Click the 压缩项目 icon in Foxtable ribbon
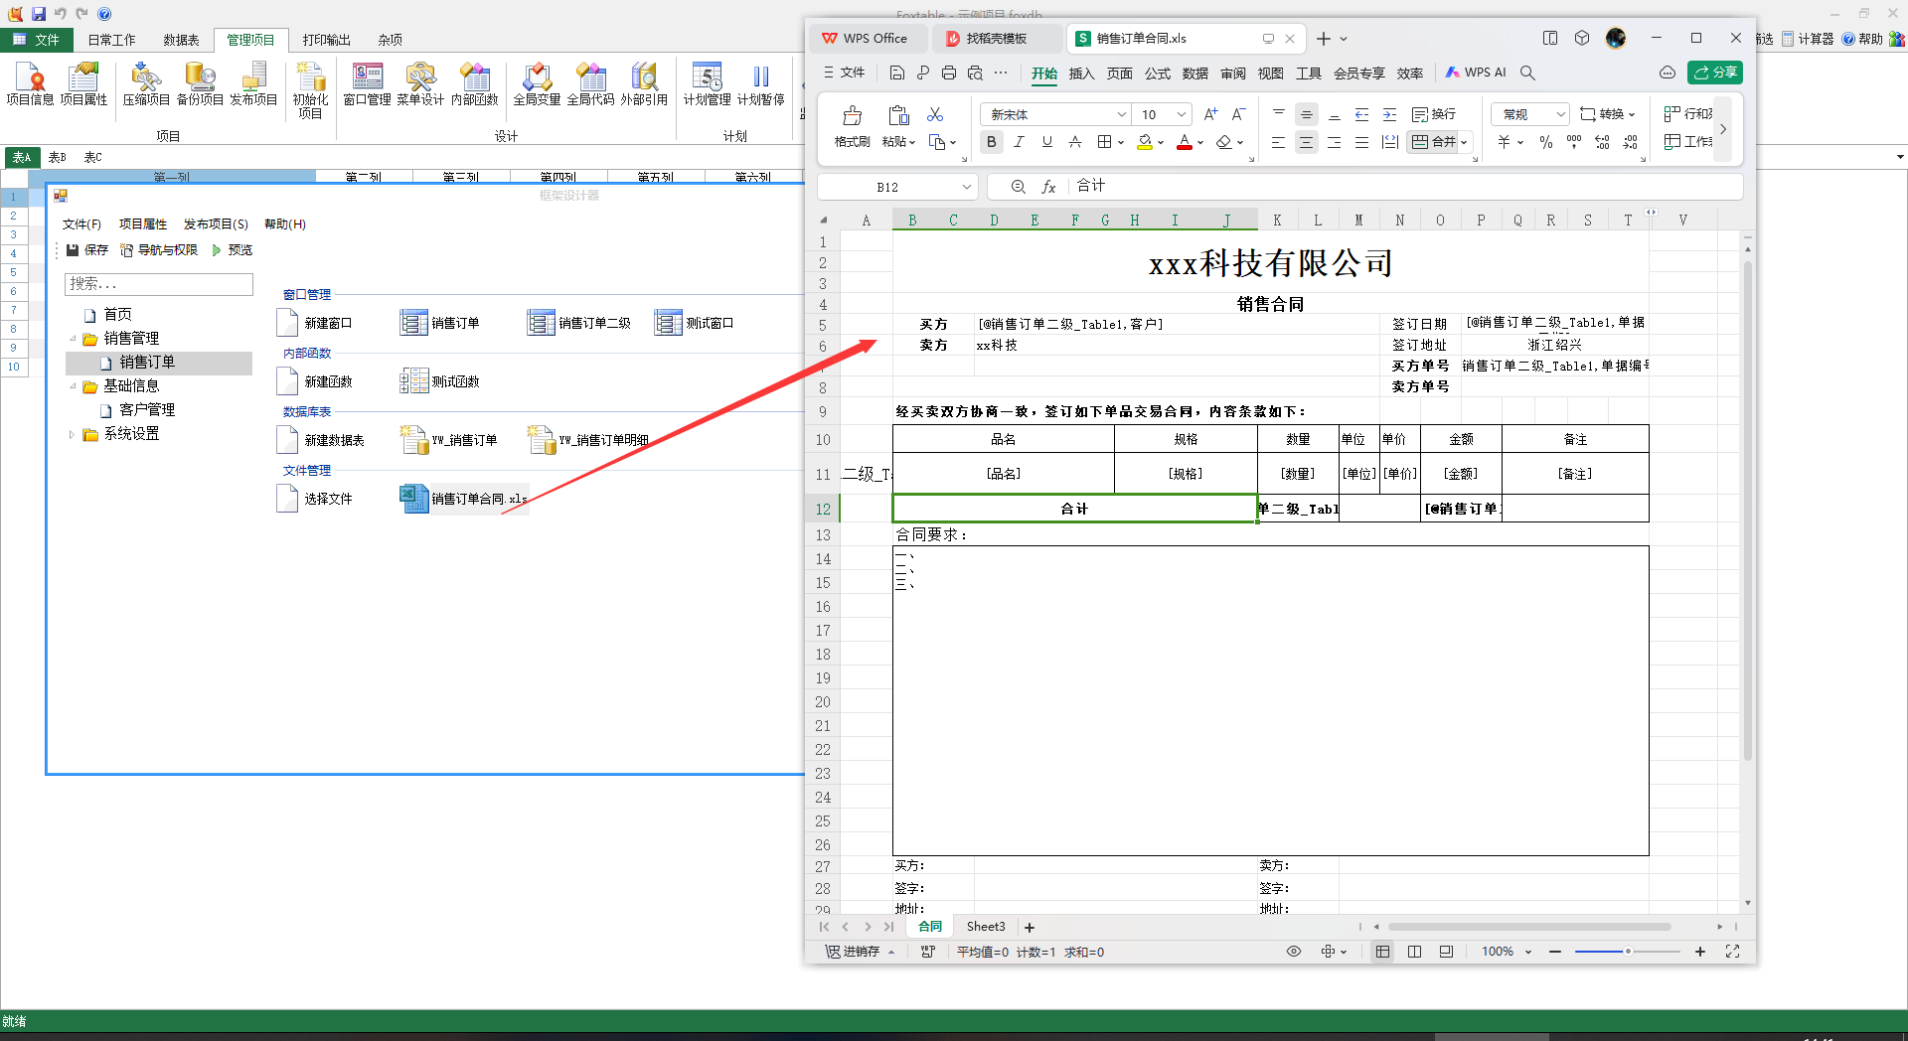Viewport: 1908px width, 1041px height. tap(146, 83)
